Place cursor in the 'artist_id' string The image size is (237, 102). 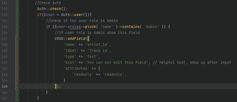tap(98, 45)
